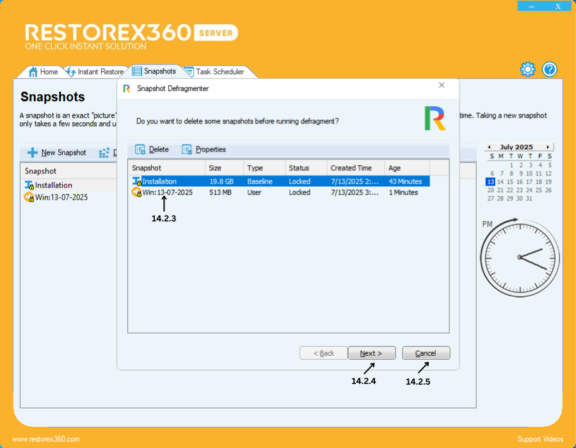Click Installation icon in main snapshot list
This screenshot has width=576, height=448.
click(x=29, y=185)
